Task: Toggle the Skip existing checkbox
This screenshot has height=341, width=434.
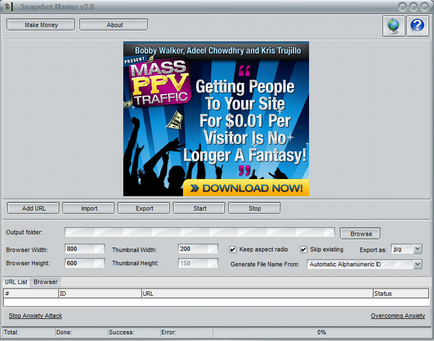Action: pos(304,250)
